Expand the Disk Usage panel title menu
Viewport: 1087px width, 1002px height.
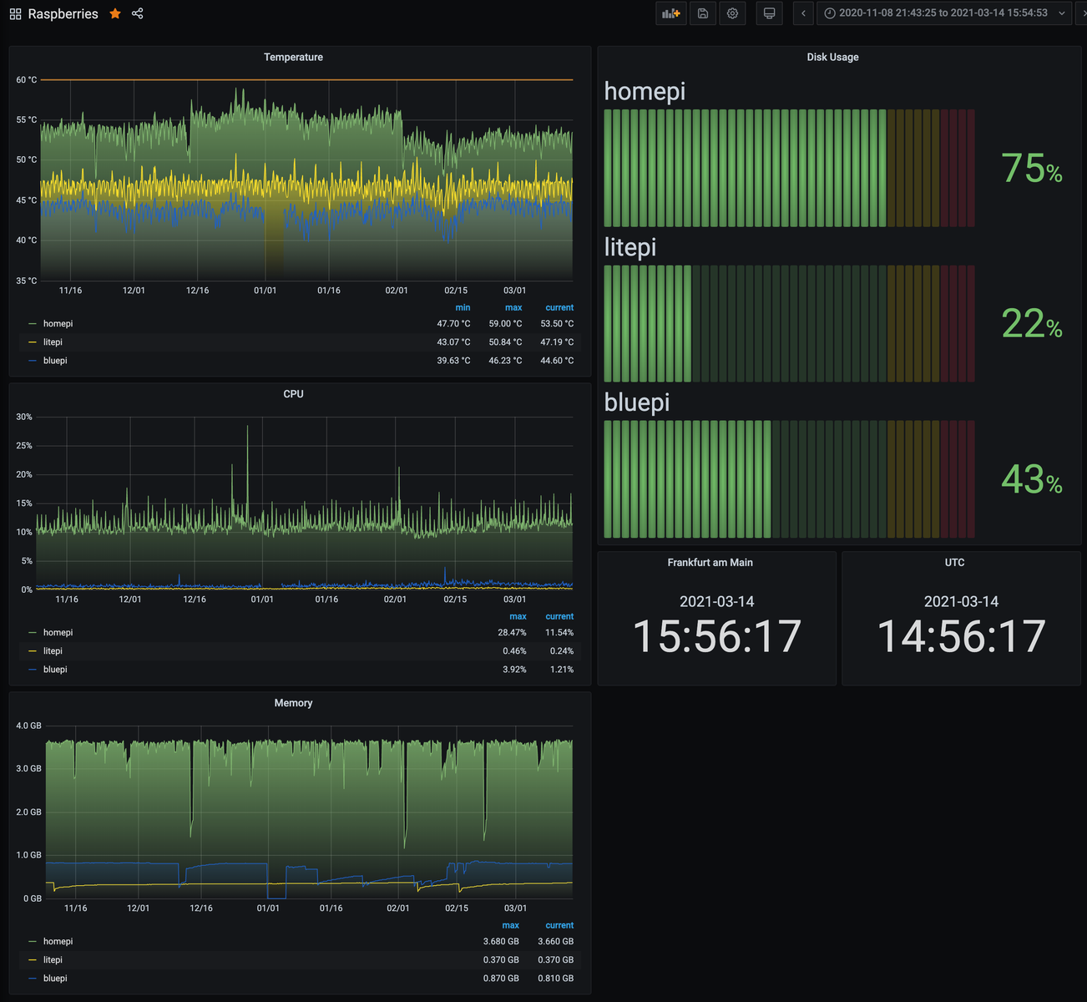pos(832,58)
